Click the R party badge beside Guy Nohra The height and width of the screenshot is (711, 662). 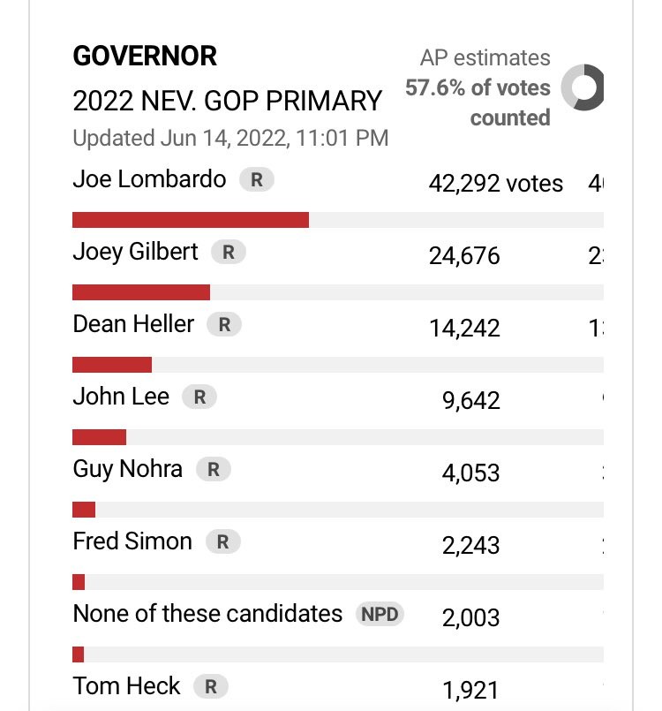pos(213,469)
